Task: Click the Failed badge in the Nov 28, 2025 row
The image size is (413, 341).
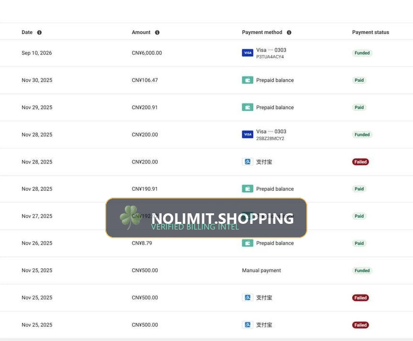Action: (360, 162)
